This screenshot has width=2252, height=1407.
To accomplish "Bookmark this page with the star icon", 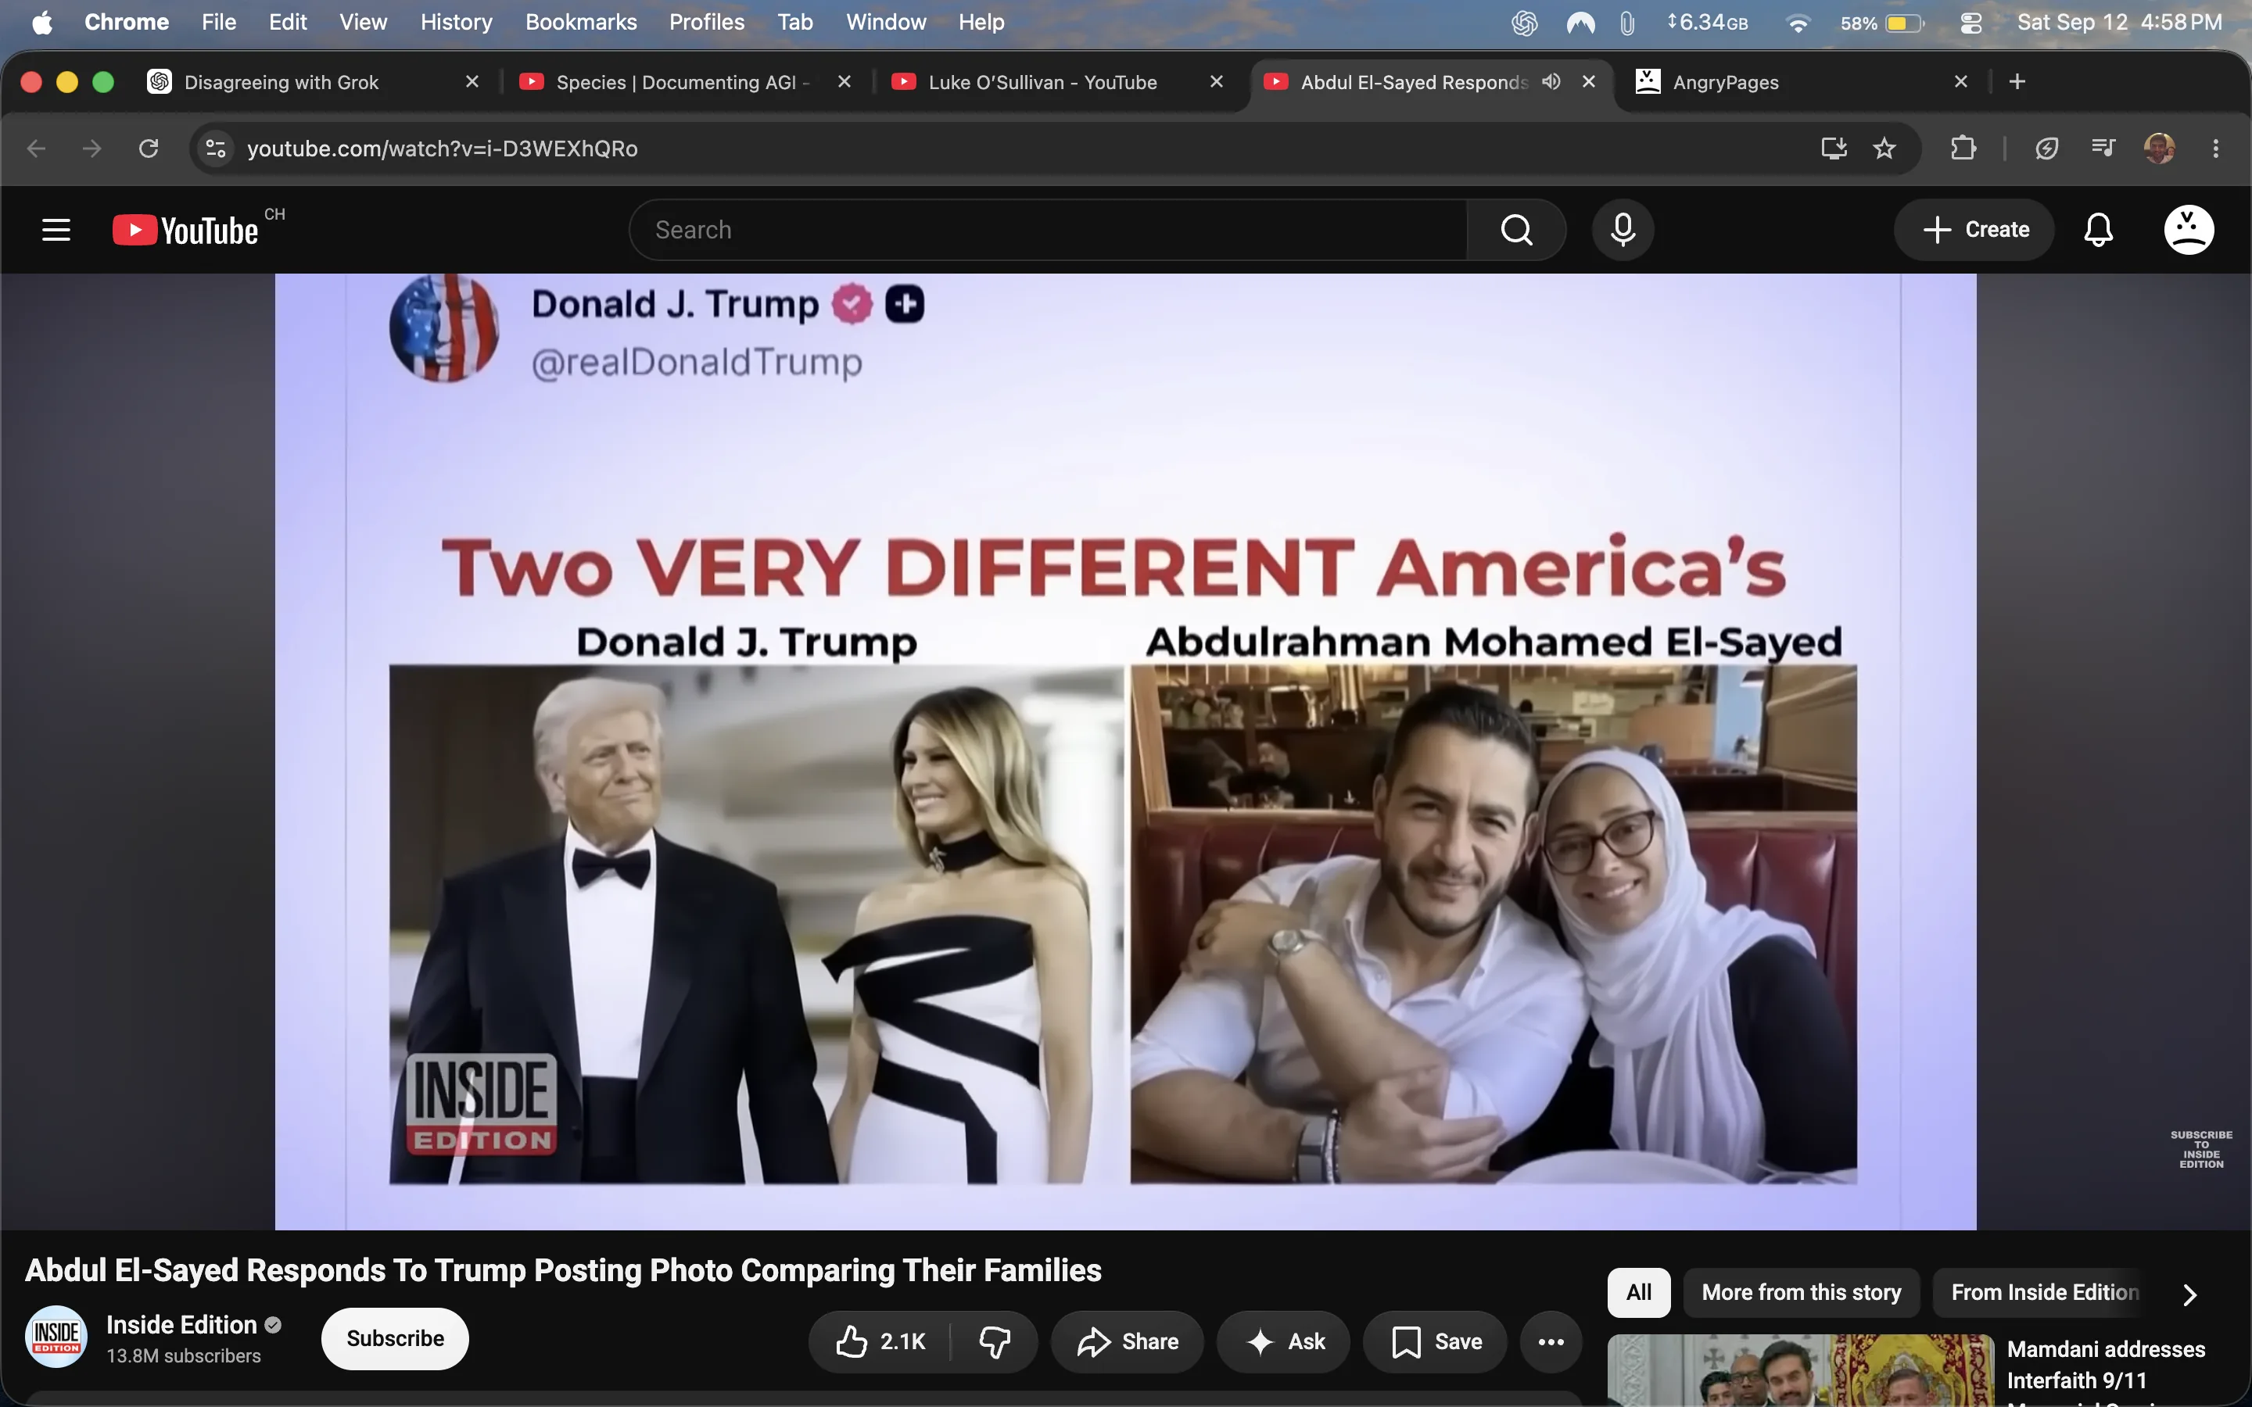I will (1884, 148).
